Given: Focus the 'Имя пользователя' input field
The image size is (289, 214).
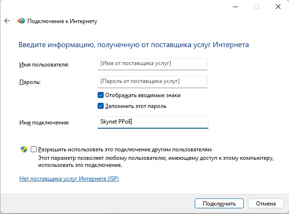Looking at the screenshot, I should pos(152,64).
